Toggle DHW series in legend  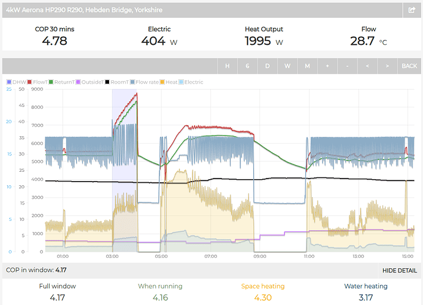click(x=17, y=82)
